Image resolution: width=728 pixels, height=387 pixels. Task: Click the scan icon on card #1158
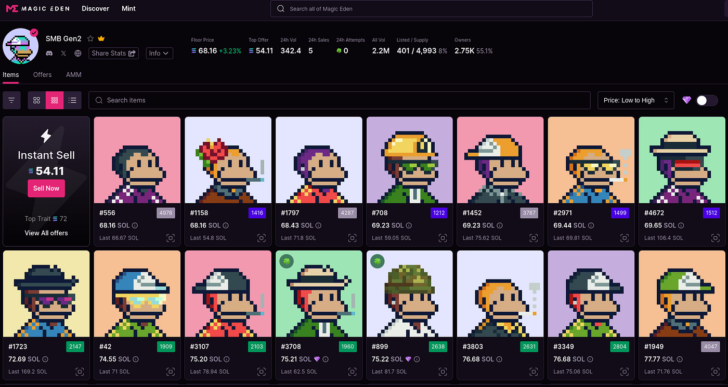coord(261,238)
